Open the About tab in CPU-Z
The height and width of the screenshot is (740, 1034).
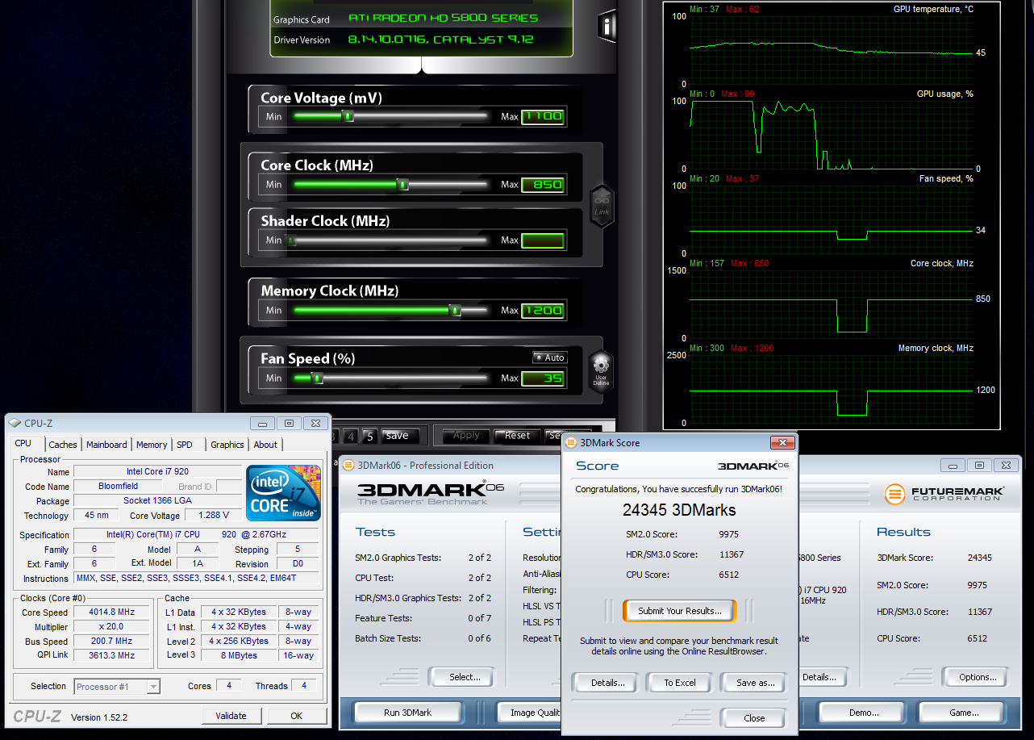pyautogui.click(x=265, y=445)
